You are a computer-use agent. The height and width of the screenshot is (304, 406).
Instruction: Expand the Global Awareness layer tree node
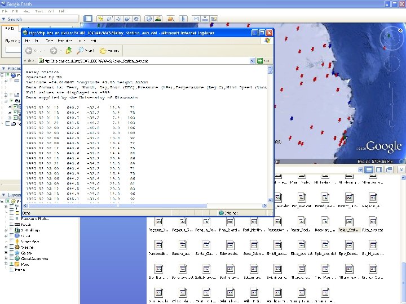[7, 258]
